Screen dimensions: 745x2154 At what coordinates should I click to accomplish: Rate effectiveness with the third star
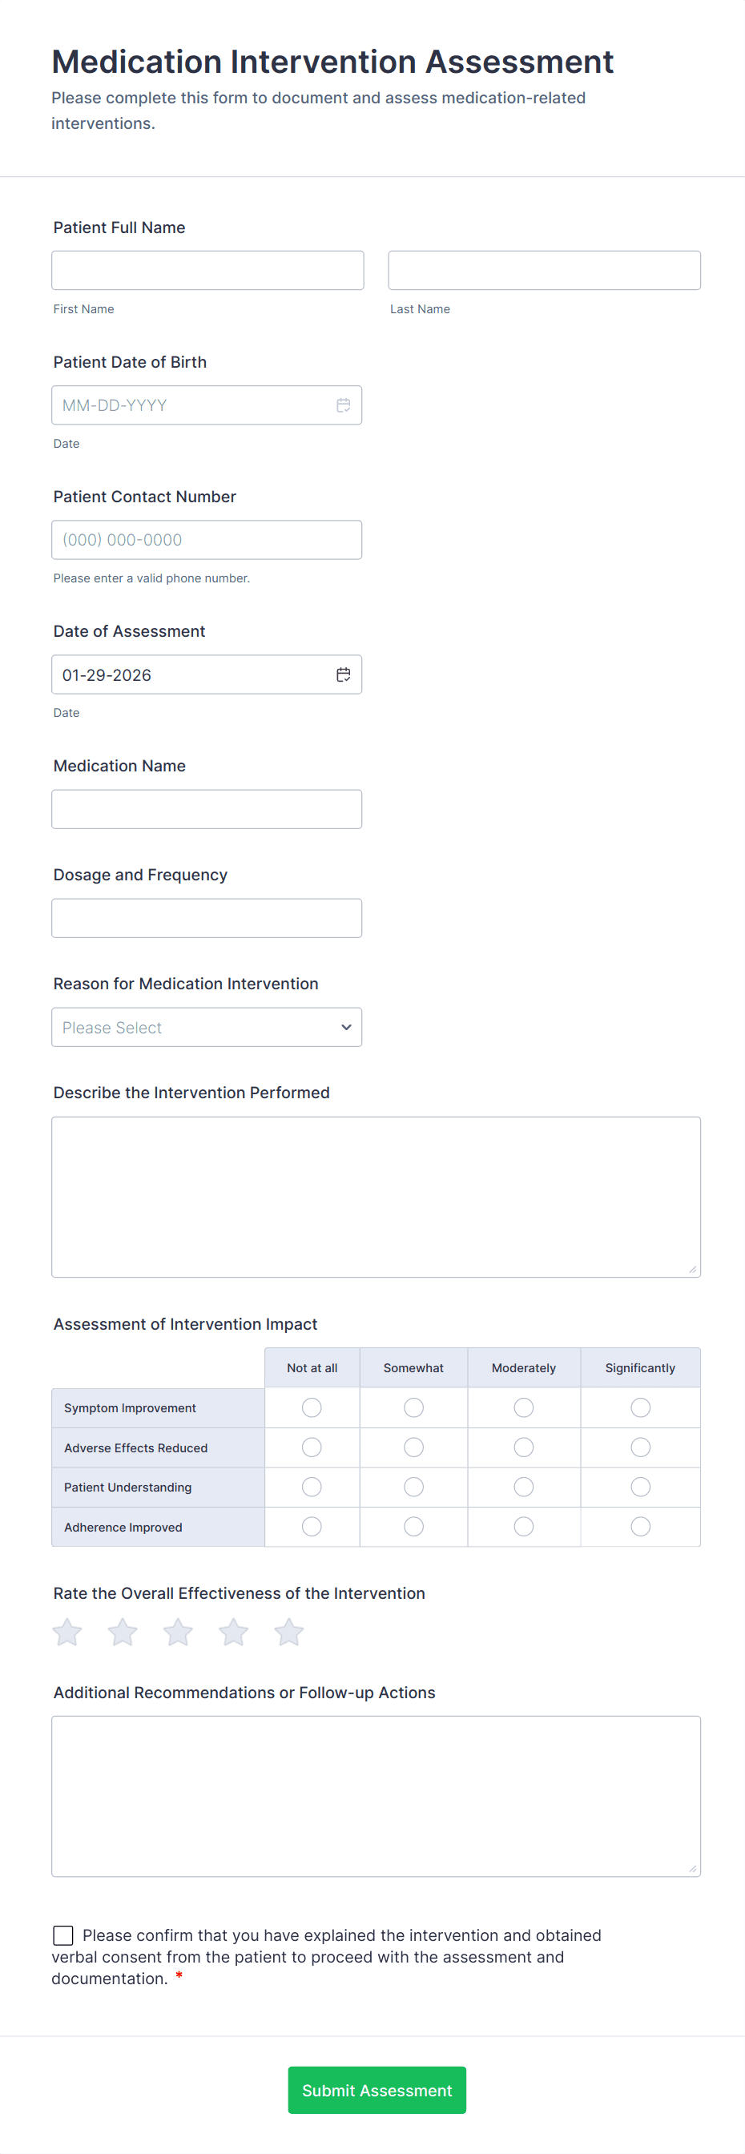tap(178, 1632)
